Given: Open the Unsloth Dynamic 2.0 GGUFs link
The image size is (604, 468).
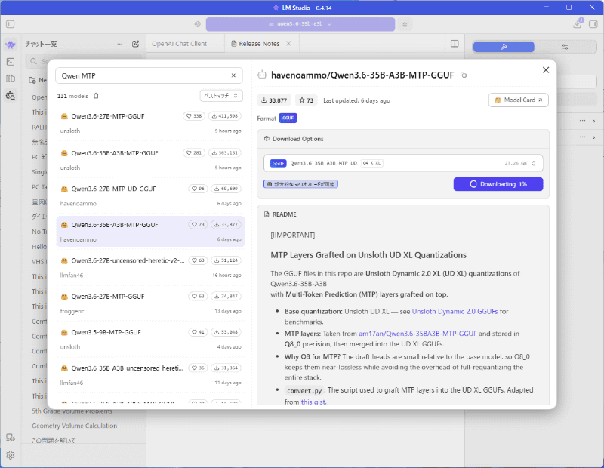Looking at the screenshot, I should click(455, 311).
